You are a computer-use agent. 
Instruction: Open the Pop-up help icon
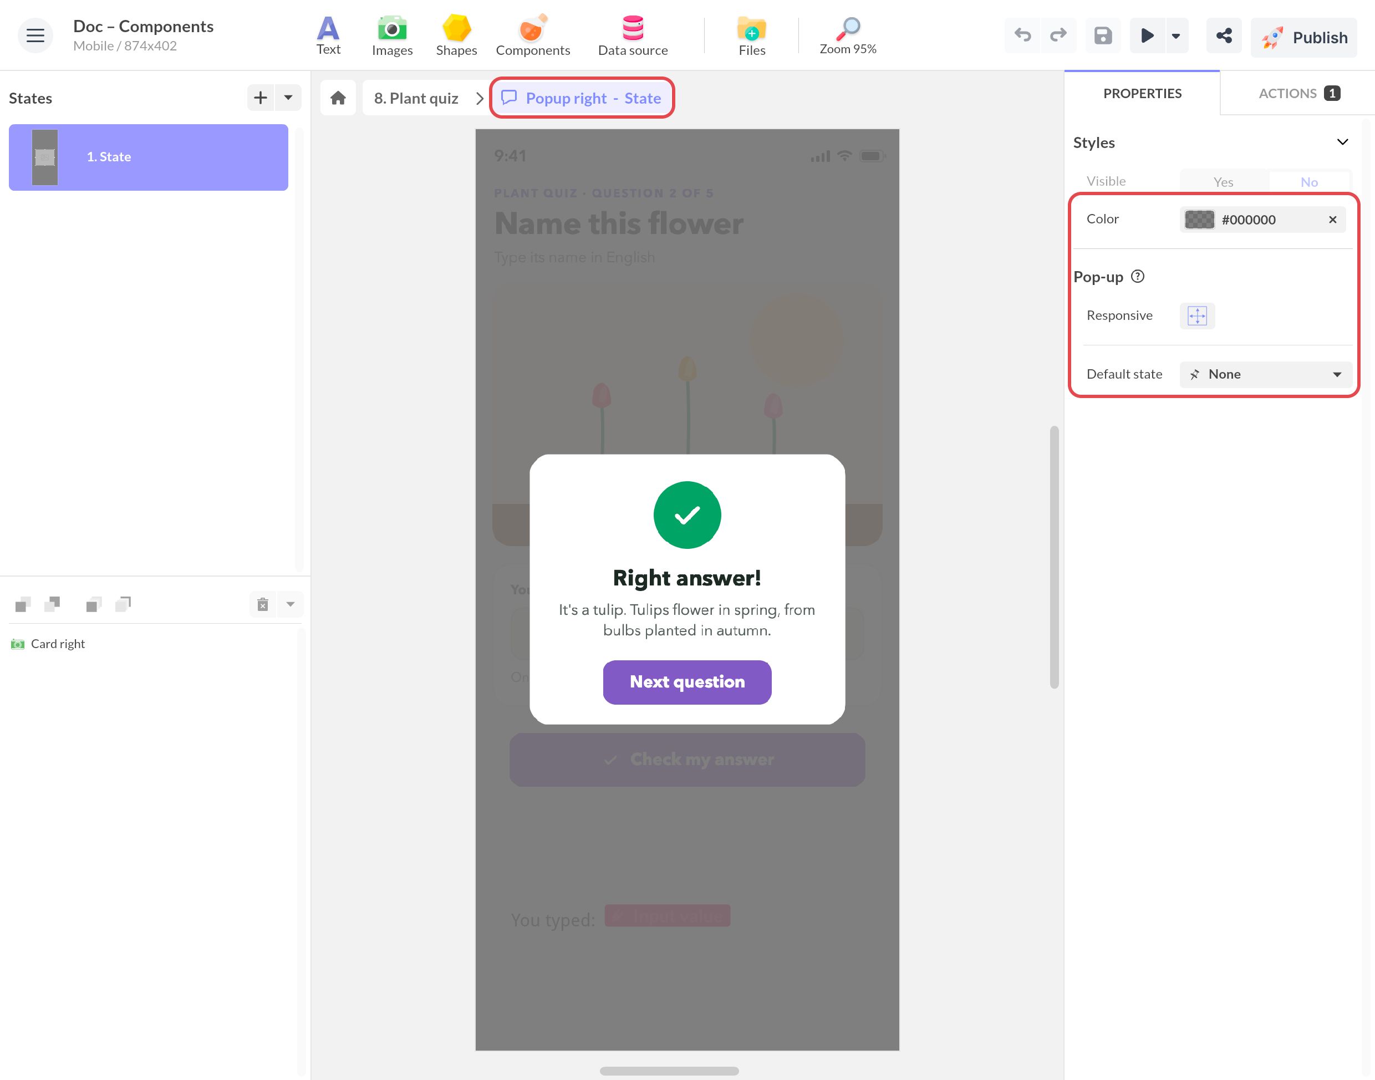1137,276
